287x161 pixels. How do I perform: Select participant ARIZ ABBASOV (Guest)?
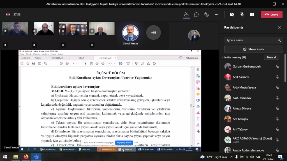[252, 140]
